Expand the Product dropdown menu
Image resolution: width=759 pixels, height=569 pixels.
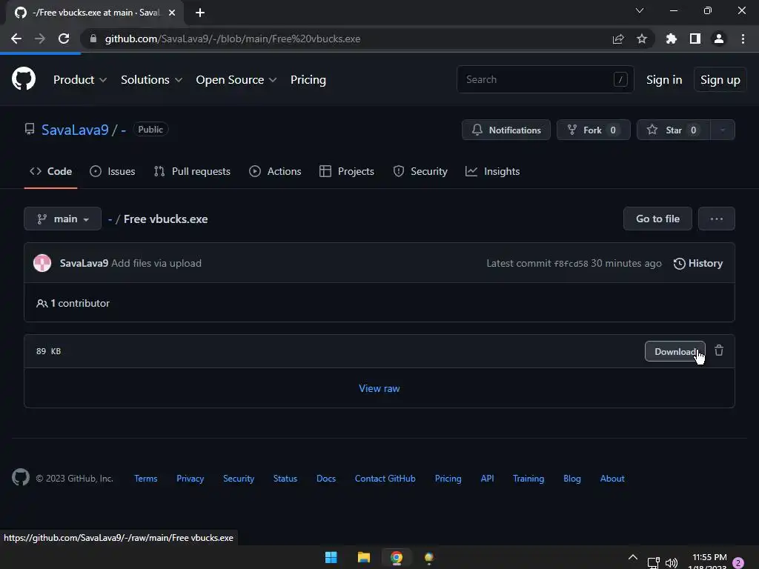pos(80,80)
